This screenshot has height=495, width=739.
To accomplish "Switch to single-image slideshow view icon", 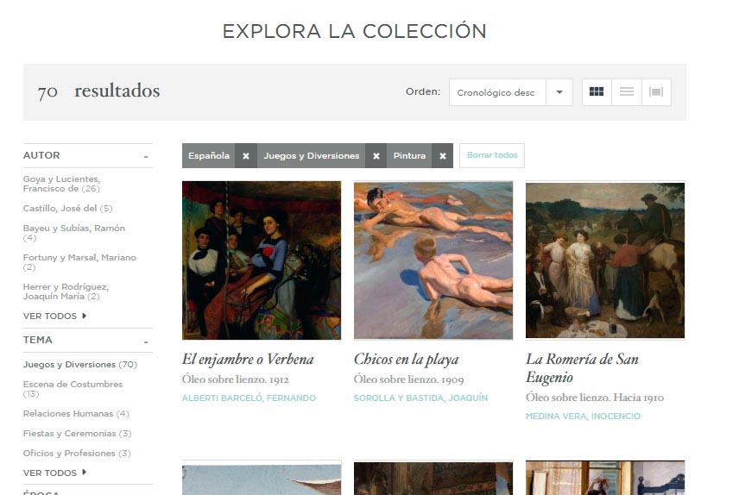I will click(656, 91).
